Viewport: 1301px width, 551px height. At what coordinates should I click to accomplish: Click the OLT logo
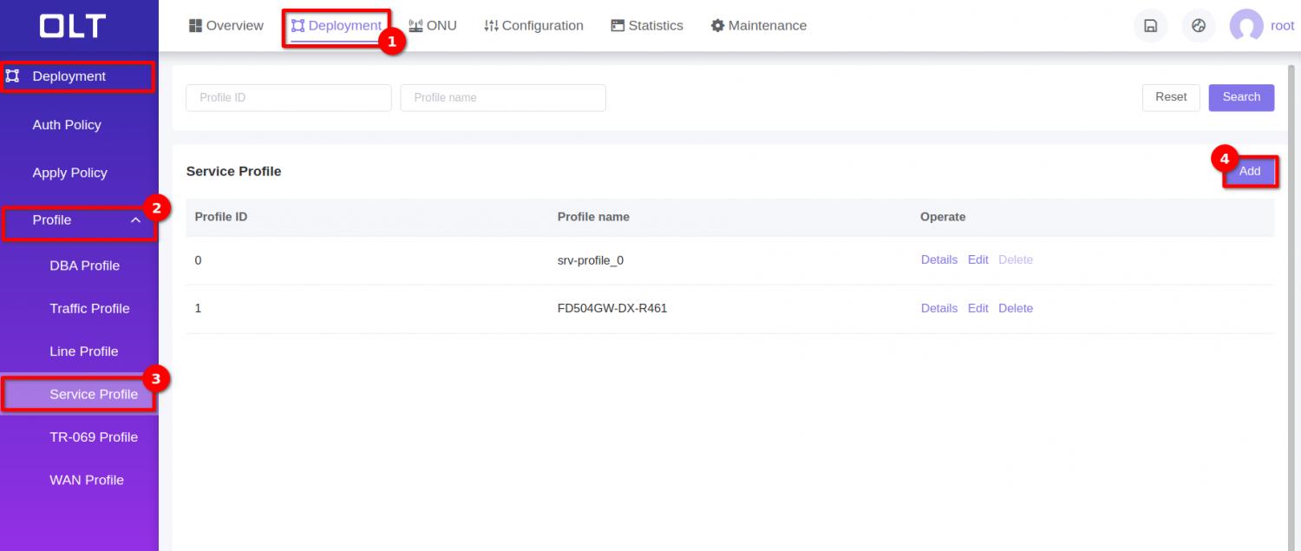(x=74, y=26)
